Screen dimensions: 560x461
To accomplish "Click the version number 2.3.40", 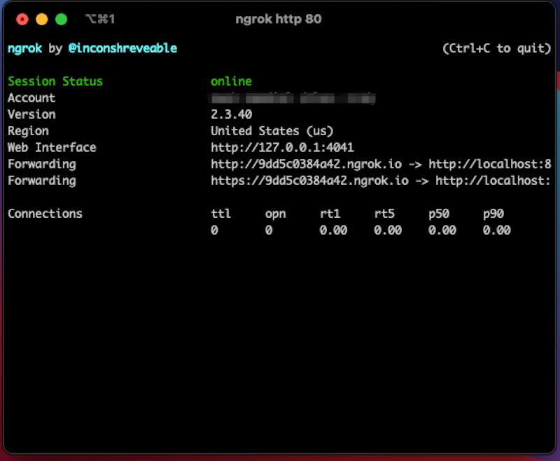I will click(231, 115).
